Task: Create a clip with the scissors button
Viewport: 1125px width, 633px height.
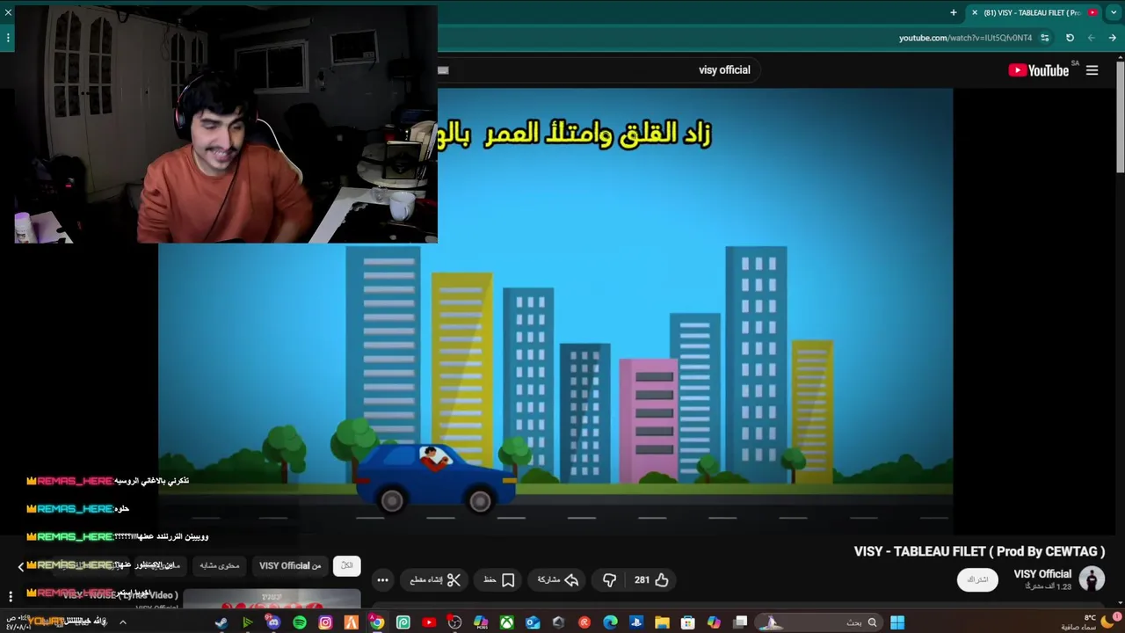Action: pos(435,580)
